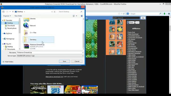
Task: Open Firefox downloads green arrow
Action: point(165,14)
